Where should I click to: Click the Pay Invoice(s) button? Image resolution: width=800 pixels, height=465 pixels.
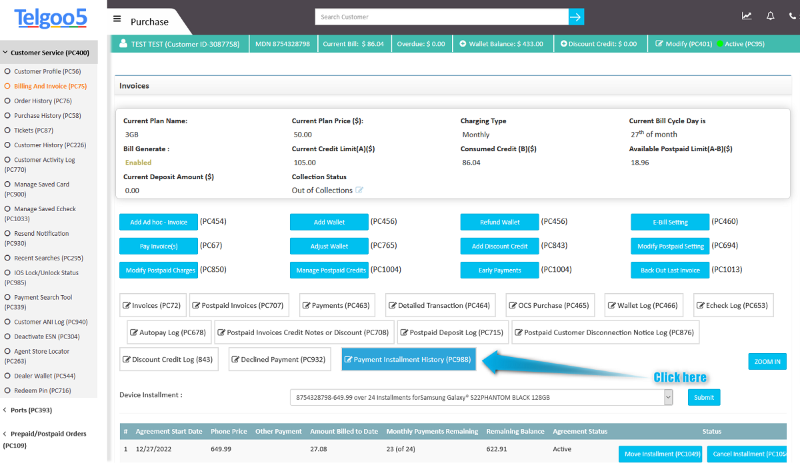click(x=159, y=246)
